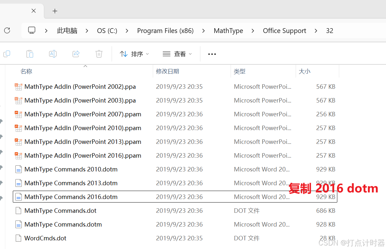Go to Office Support breadcrumb folder
The width and height of the screenshot is (386, 249).
click(x=284, y=31)
